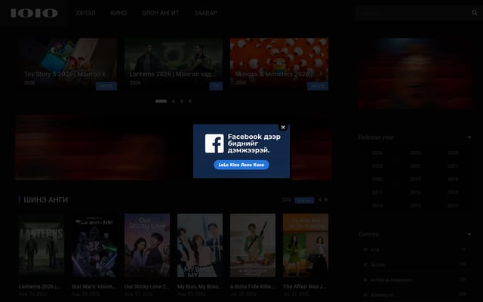Collapse the Genres section arrow
Viewport: 483px width, 302px height.
click(x=469, y=235)
